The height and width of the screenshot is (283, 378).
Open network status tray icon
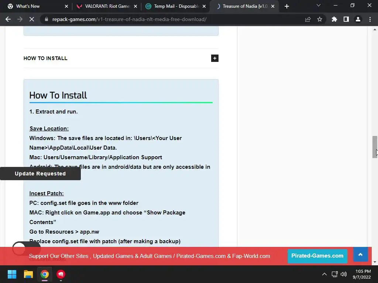point(334,274)
